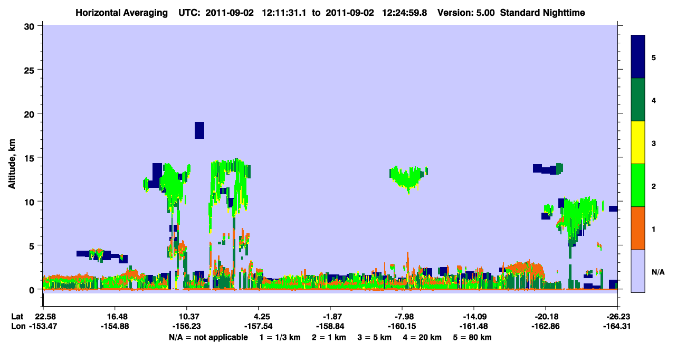Click the isolated blue block near 18 km altitude
Viewport: 686px width, 352px height.
199,130
